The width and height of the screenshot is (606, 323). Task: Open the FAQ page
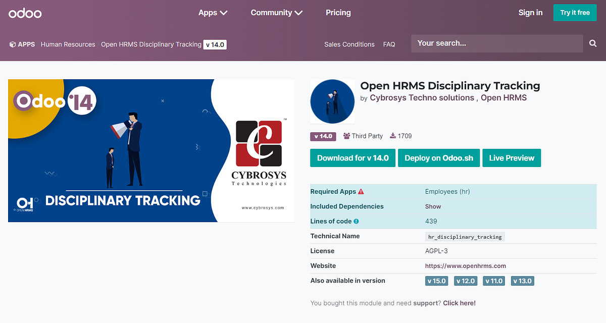(389, 44)
